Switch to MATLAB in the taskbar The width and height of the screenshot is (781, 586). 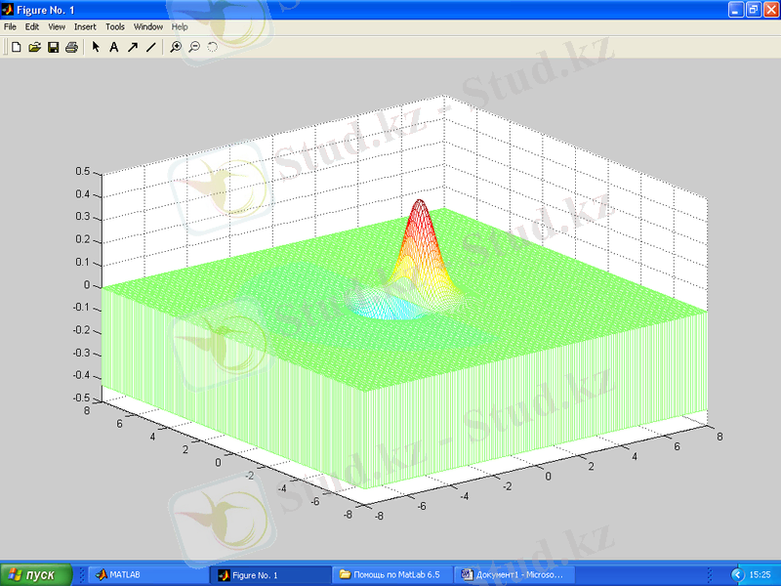(146, 575)
